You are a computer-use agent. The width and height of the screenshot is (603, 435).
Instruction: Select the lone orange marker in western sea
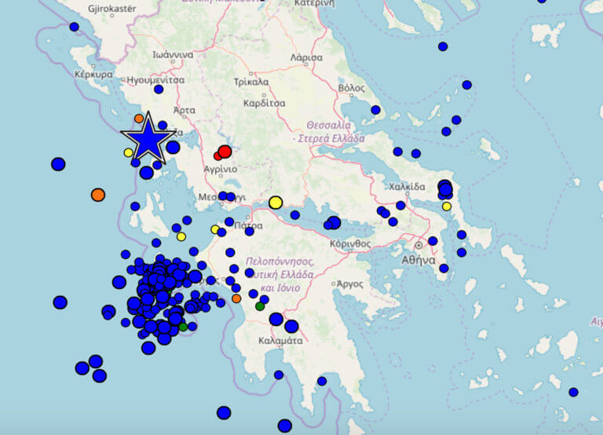pyautogui.click(x=98, y=194)
